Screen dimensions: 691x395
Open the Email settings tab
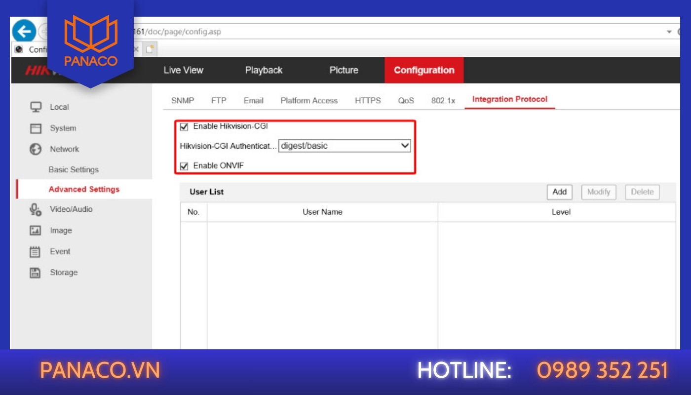tap(253, 100)
